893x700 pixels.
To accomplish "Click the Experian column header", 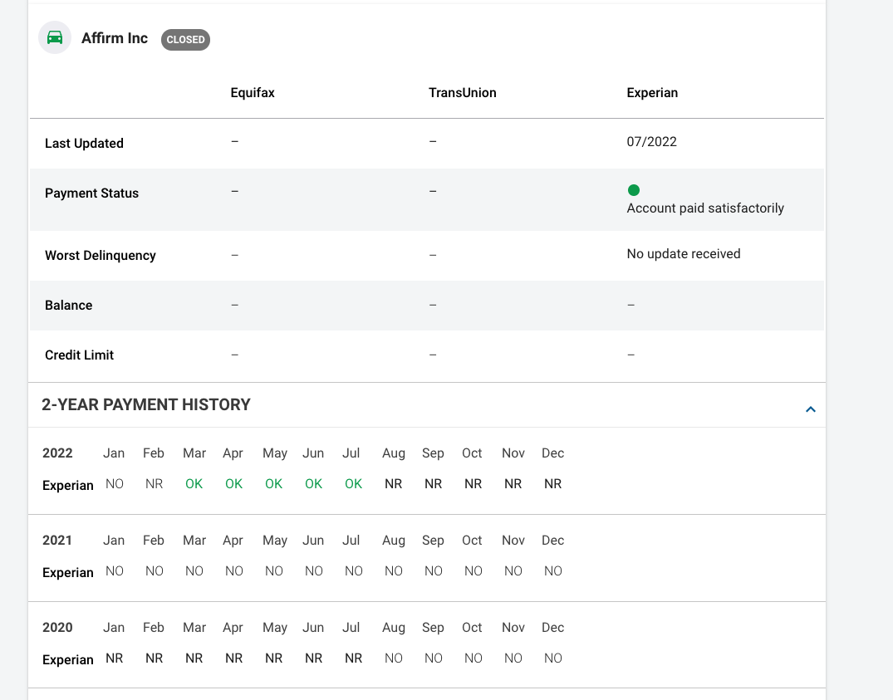I will pos(652,93).
